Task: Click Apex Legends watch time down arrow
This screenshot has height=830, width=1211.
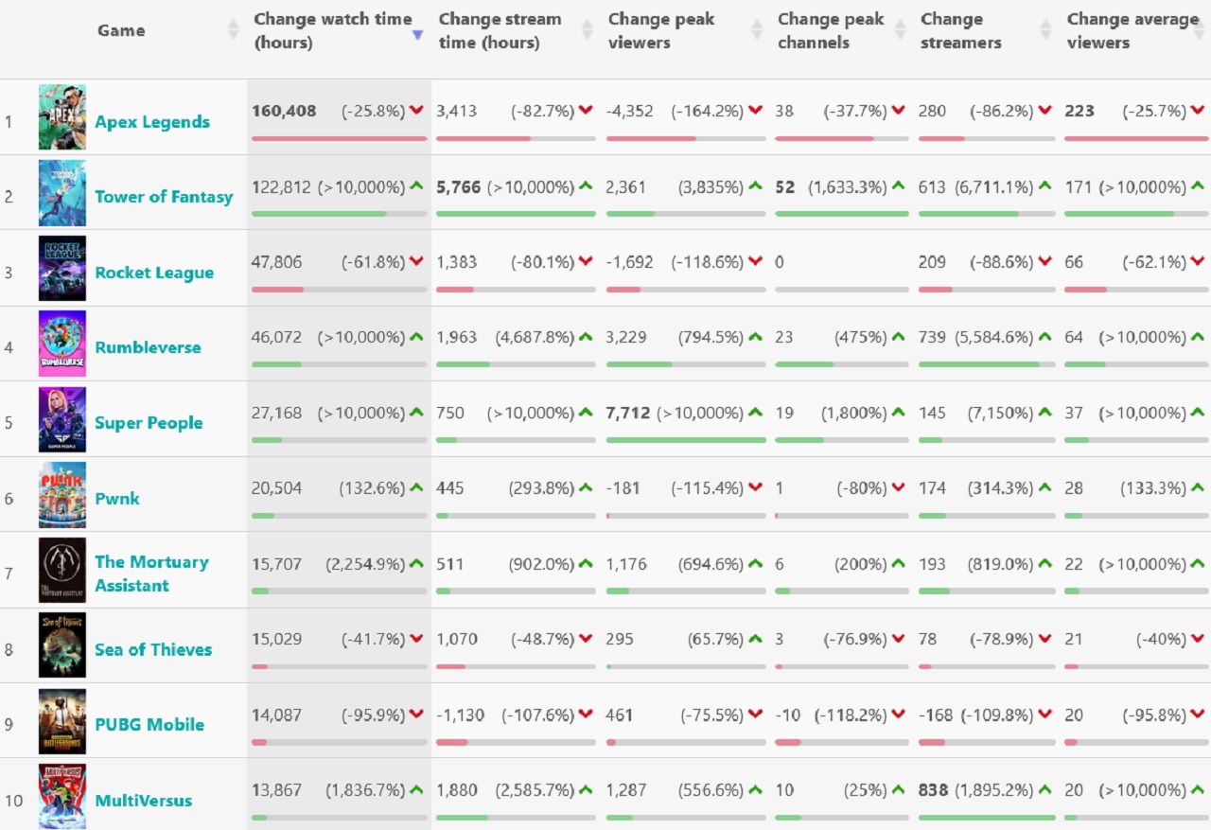Action: point(416,111)
